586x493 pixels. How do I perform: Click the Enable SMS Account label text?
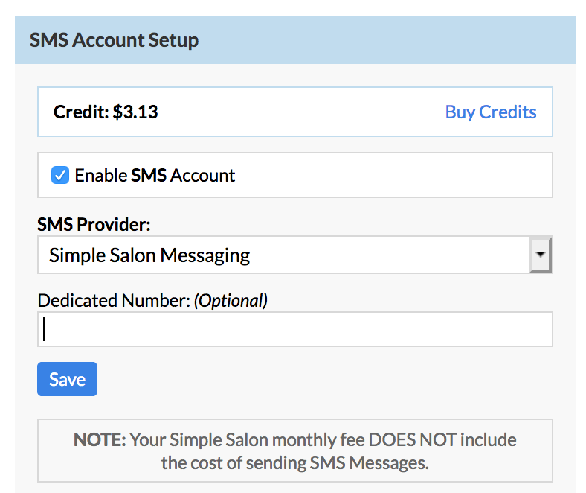tap(155, 176)
